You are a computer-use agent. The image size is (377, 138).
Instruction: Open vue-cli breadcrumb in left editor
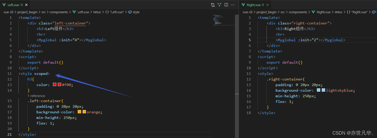point(8,12)
